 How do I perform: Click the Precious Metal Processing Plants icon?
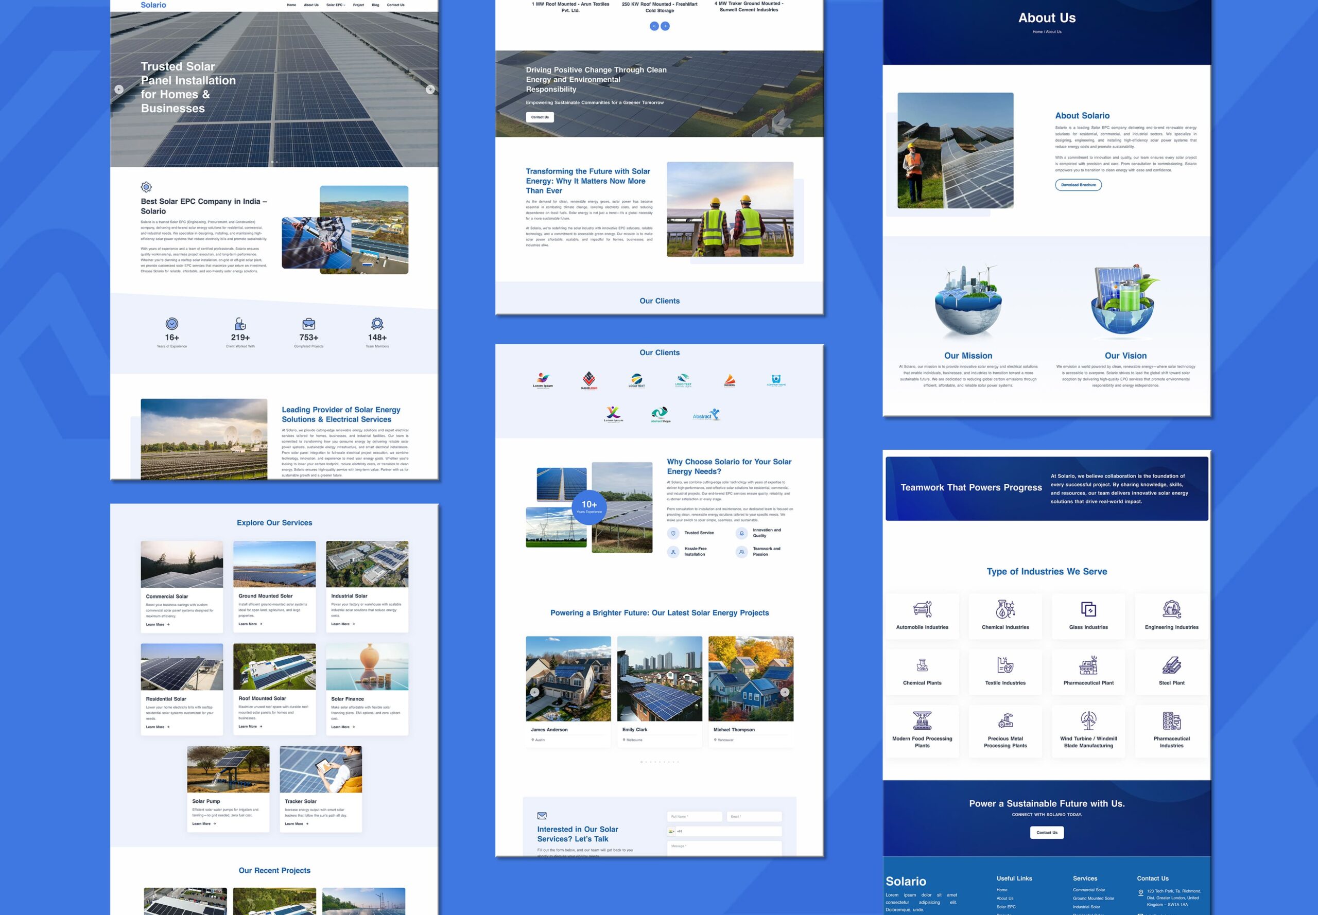(x=1005, y=720)
